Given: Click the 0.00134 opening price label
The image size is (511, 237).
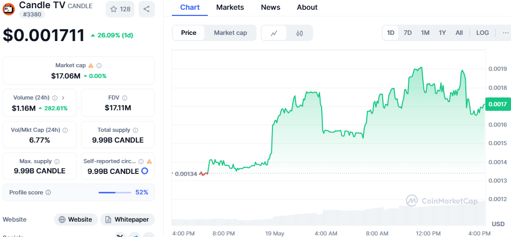Looking at the screenshot, I should point(186,174).
